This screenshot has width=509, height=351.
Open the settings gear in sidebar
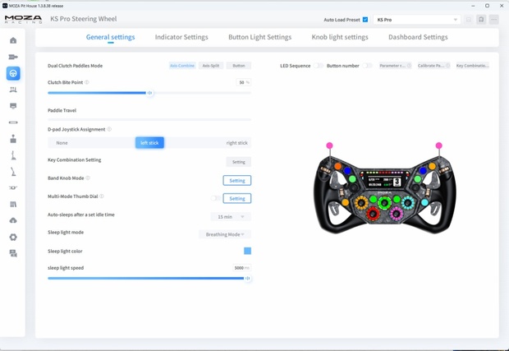pyautogui.click(x=13, y=237)
